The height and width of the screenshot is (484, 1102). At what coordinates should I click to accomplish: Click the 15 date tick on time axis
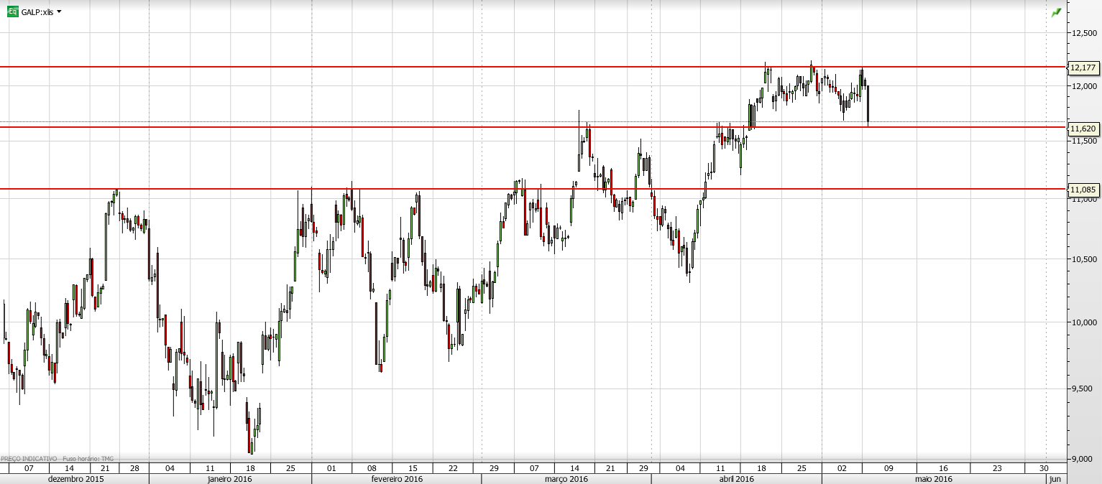click(413, 468)
